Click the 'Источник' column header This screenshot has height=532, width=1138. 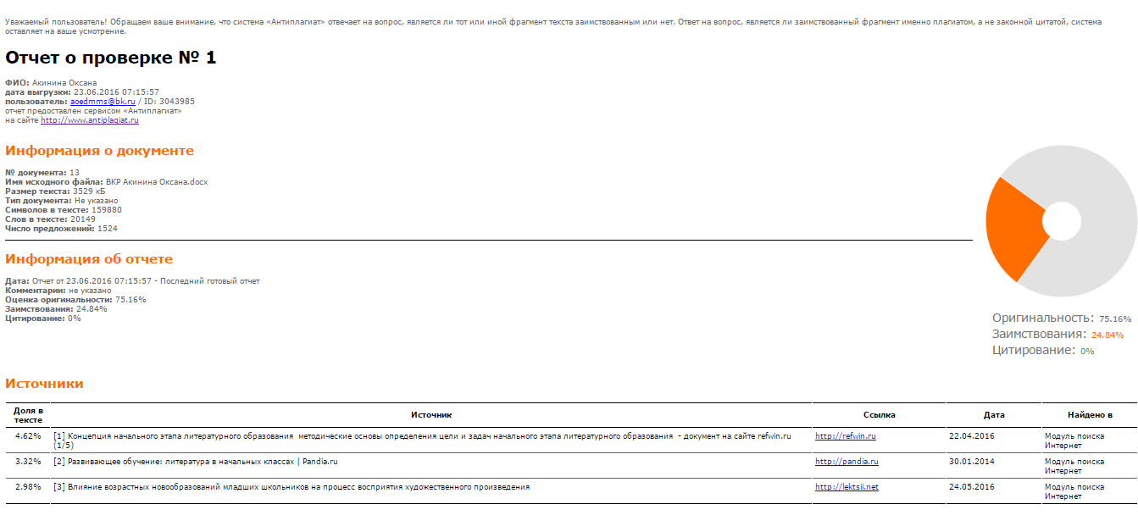pos(431,415)
